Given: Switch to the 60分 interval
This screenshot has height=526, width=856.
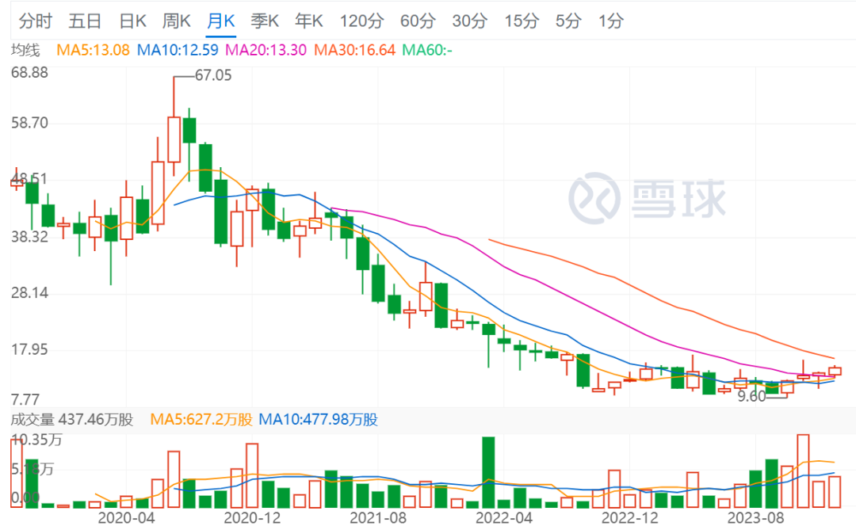Looking at the screenshot, I should [x=418, y=21].
